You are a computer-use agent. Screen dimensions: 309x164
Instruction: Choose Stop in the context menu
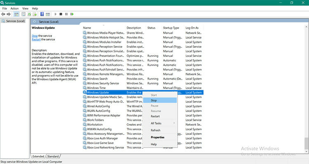160,100
